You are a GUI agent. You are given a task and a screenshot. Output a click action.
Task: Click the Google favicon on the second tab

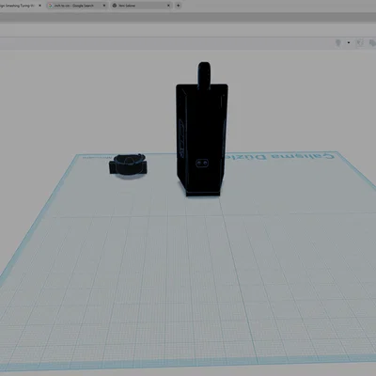[51, 6]
